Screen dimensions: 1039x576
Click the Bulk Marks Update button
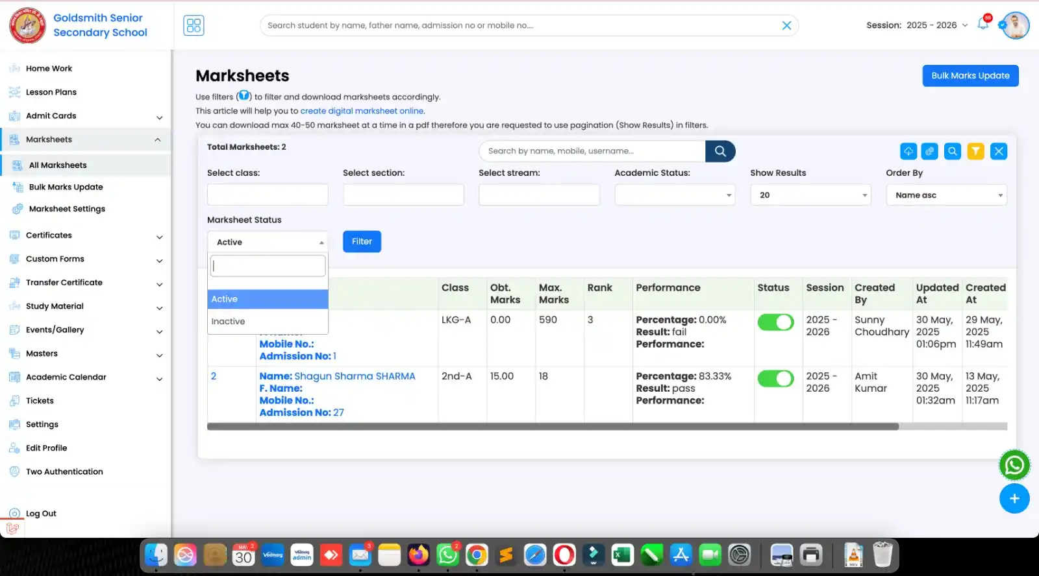tap(970, 75)
